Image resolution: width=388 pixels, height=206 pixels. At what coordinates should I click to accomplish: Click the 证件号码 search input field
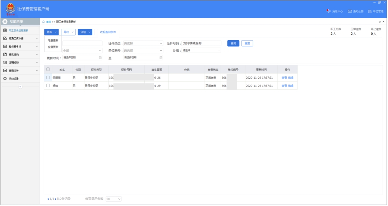[x=201, y=43]
